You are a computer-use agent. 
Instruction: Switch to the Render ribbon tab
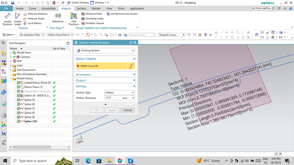tap(96, 8)
